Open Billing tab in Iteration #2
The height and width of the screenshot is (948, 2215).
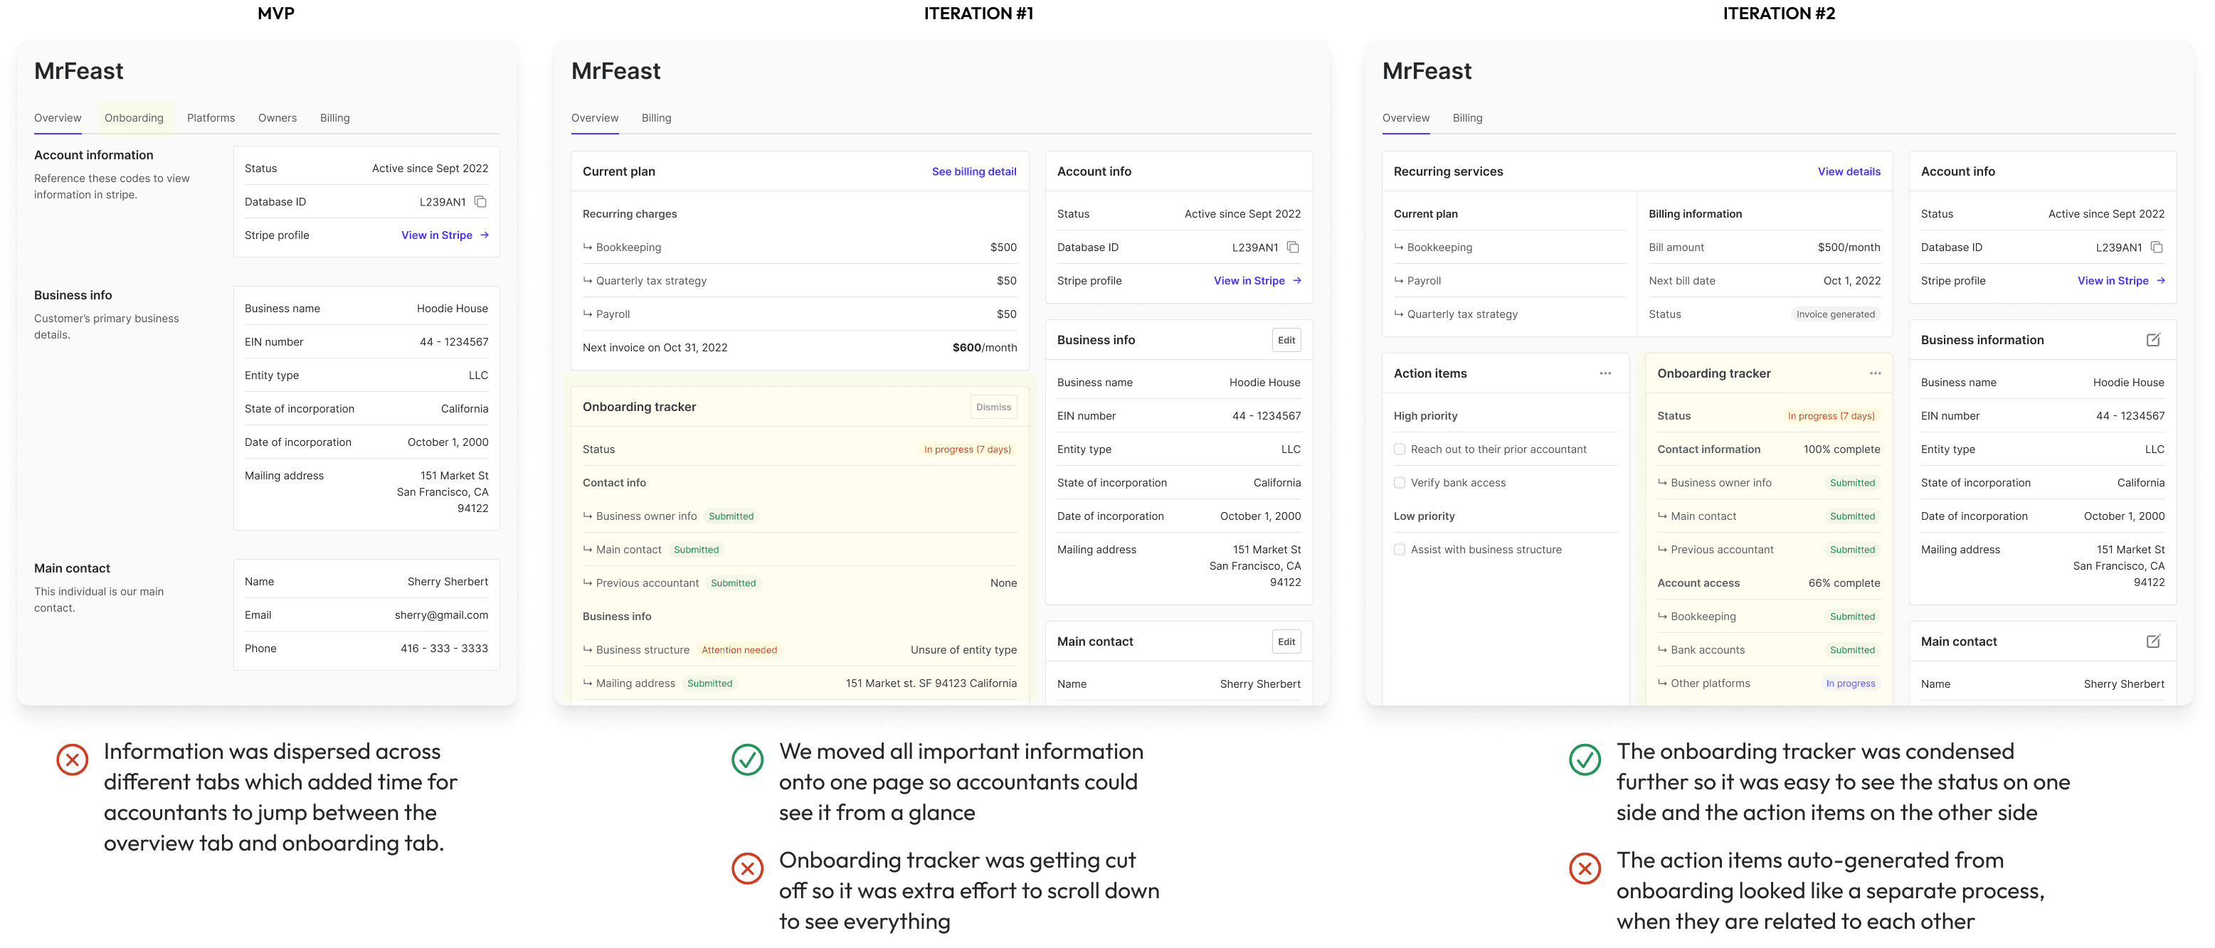(x=1467, y=119)
